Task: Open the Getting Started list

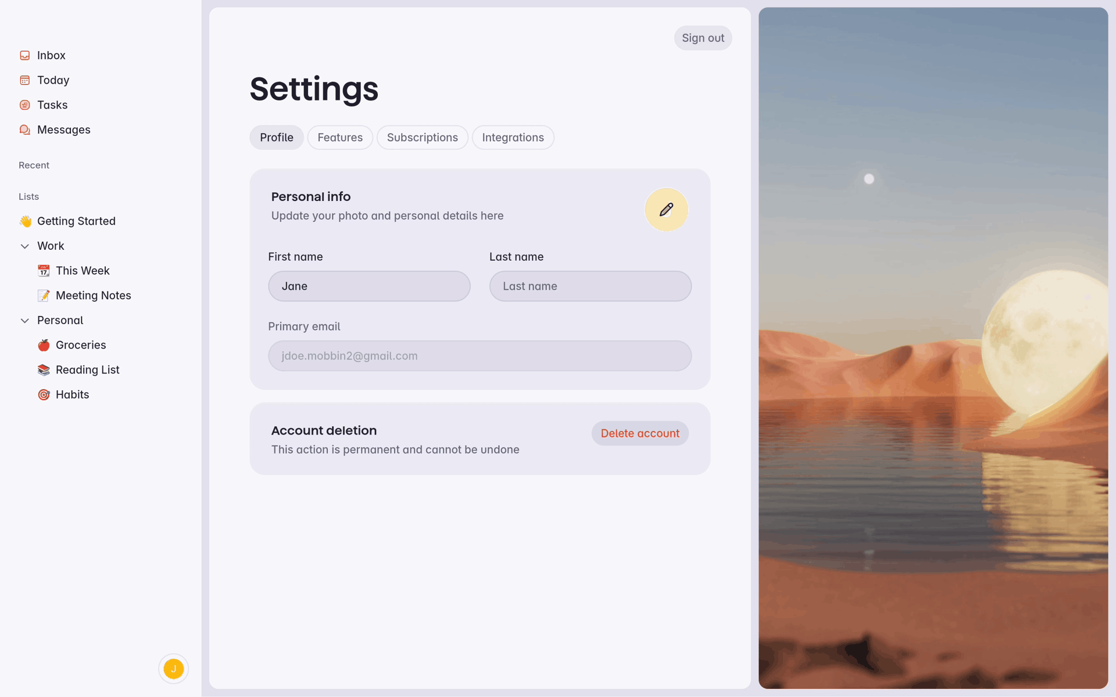Action: (x=76, y=221)
